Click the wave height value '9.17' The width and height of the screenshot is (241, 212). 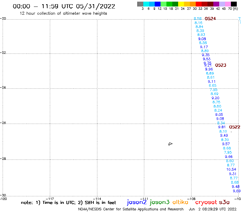204,47
